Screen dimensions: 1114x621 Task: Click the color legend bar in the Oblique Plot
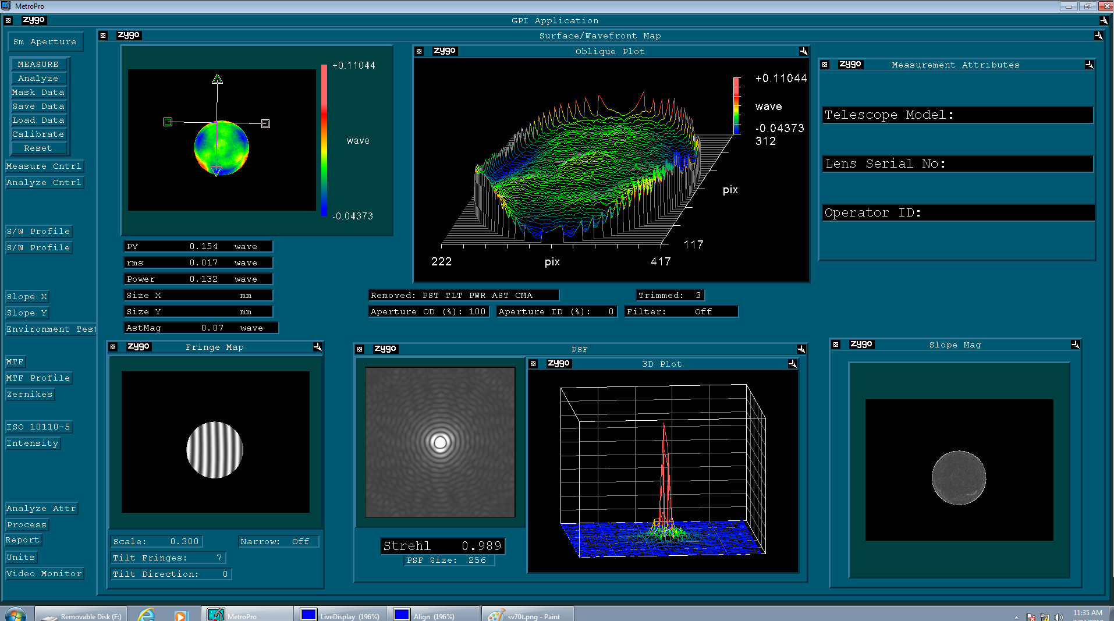pos(737,105)
